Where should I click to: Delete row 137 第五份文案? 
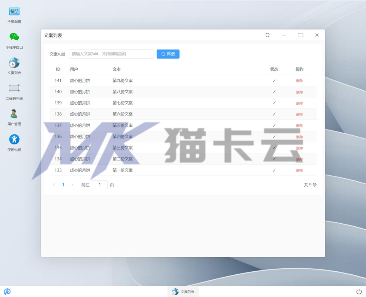point(300,126)
